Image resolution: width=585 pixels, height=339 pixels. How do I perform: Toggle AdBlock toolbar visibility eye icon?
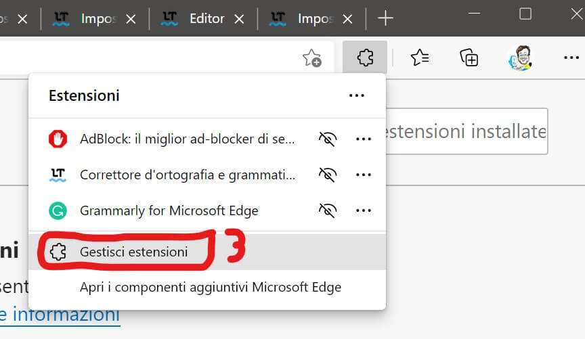(x=328, y=139)
